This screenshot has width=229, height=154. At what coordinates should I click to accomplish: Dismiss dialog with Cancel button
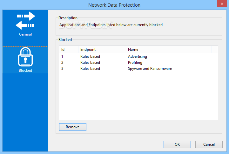click(x=209, y=144)
